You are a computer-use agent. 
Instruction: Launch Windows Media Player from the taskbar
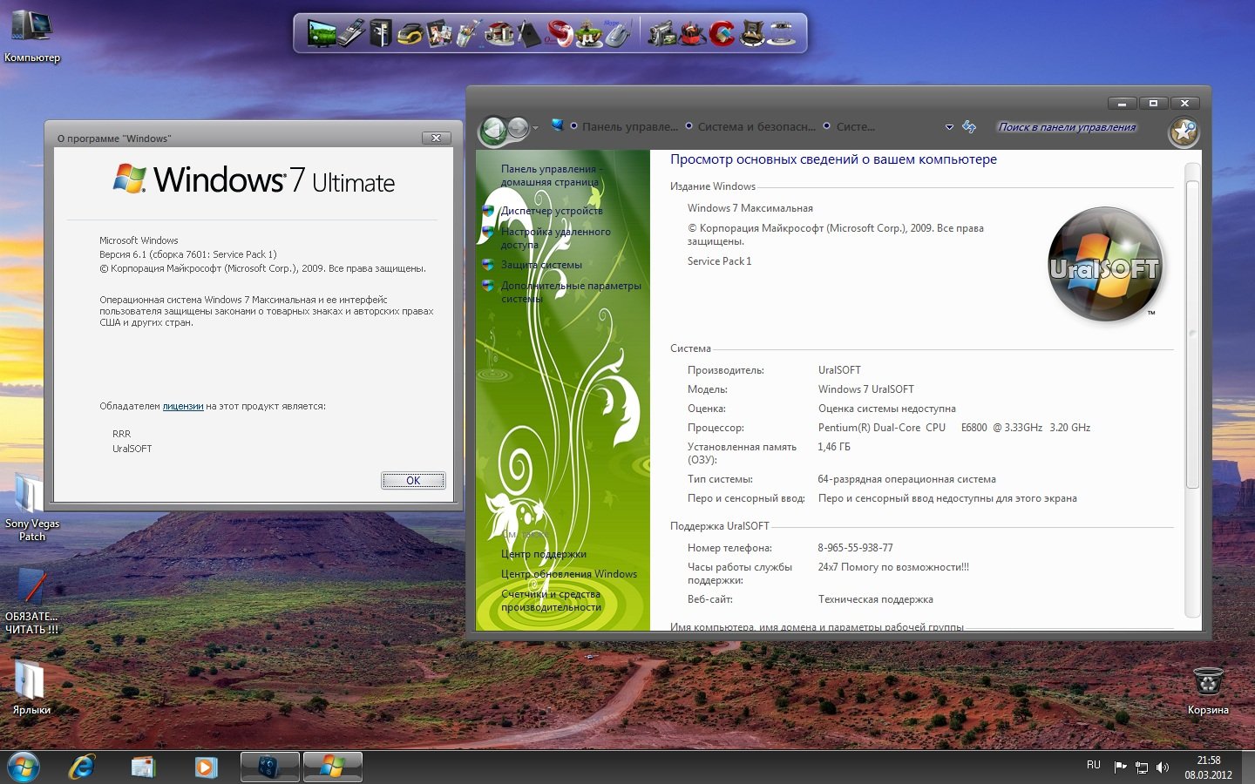coord(206,767)
